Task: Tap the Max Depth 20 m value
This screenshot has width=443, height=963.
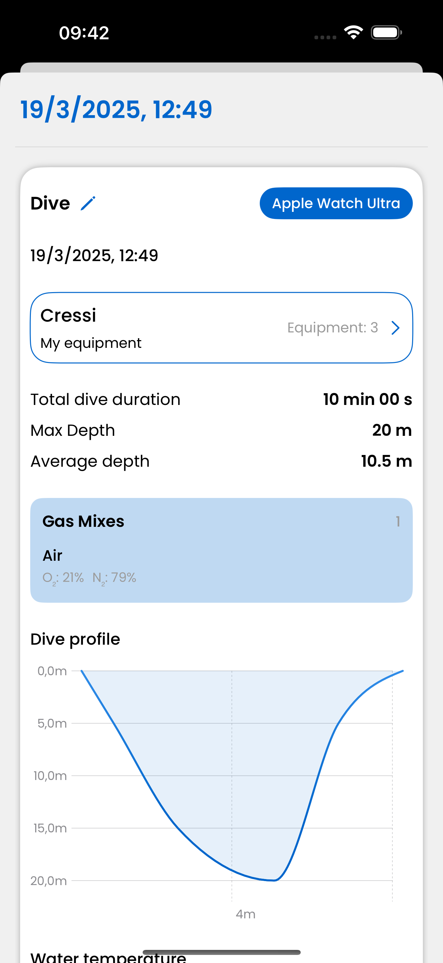Action: coord(391,430)
